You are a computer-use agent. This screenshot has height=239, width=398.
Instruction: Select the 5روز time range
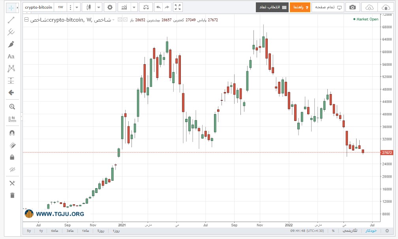pos(101,231)
